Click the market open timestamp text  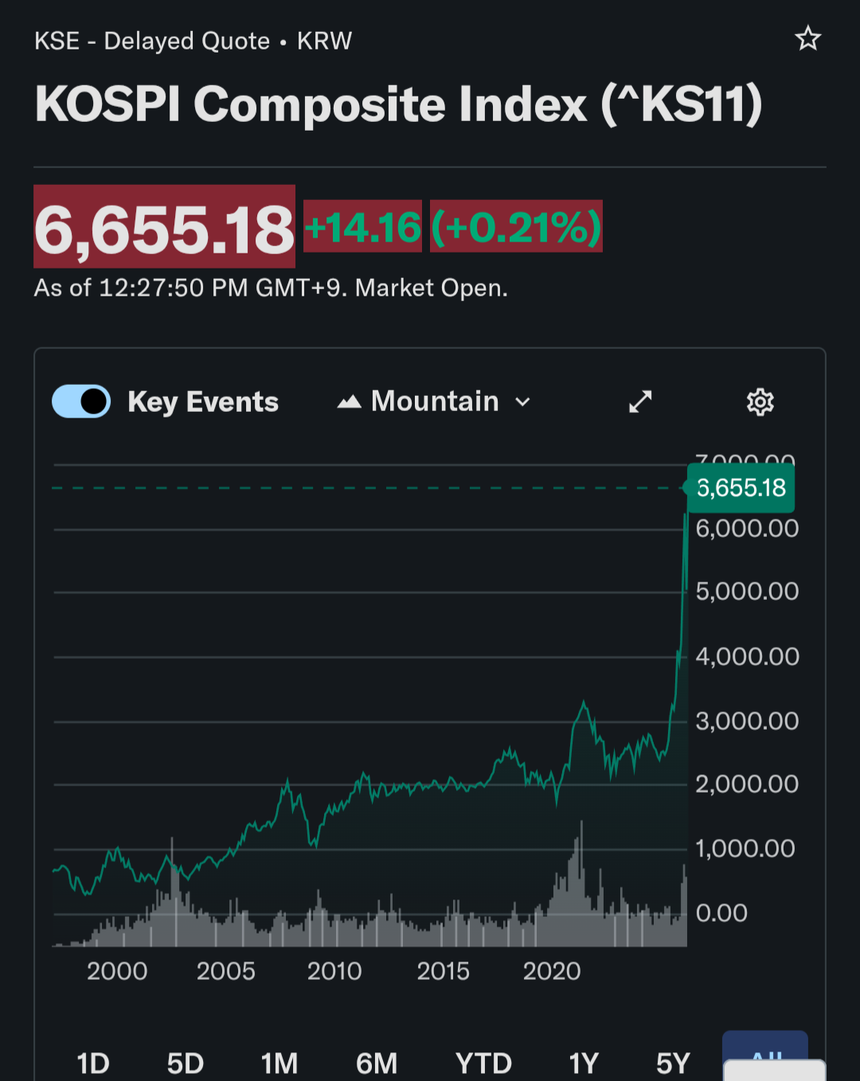tap(271, 288)
